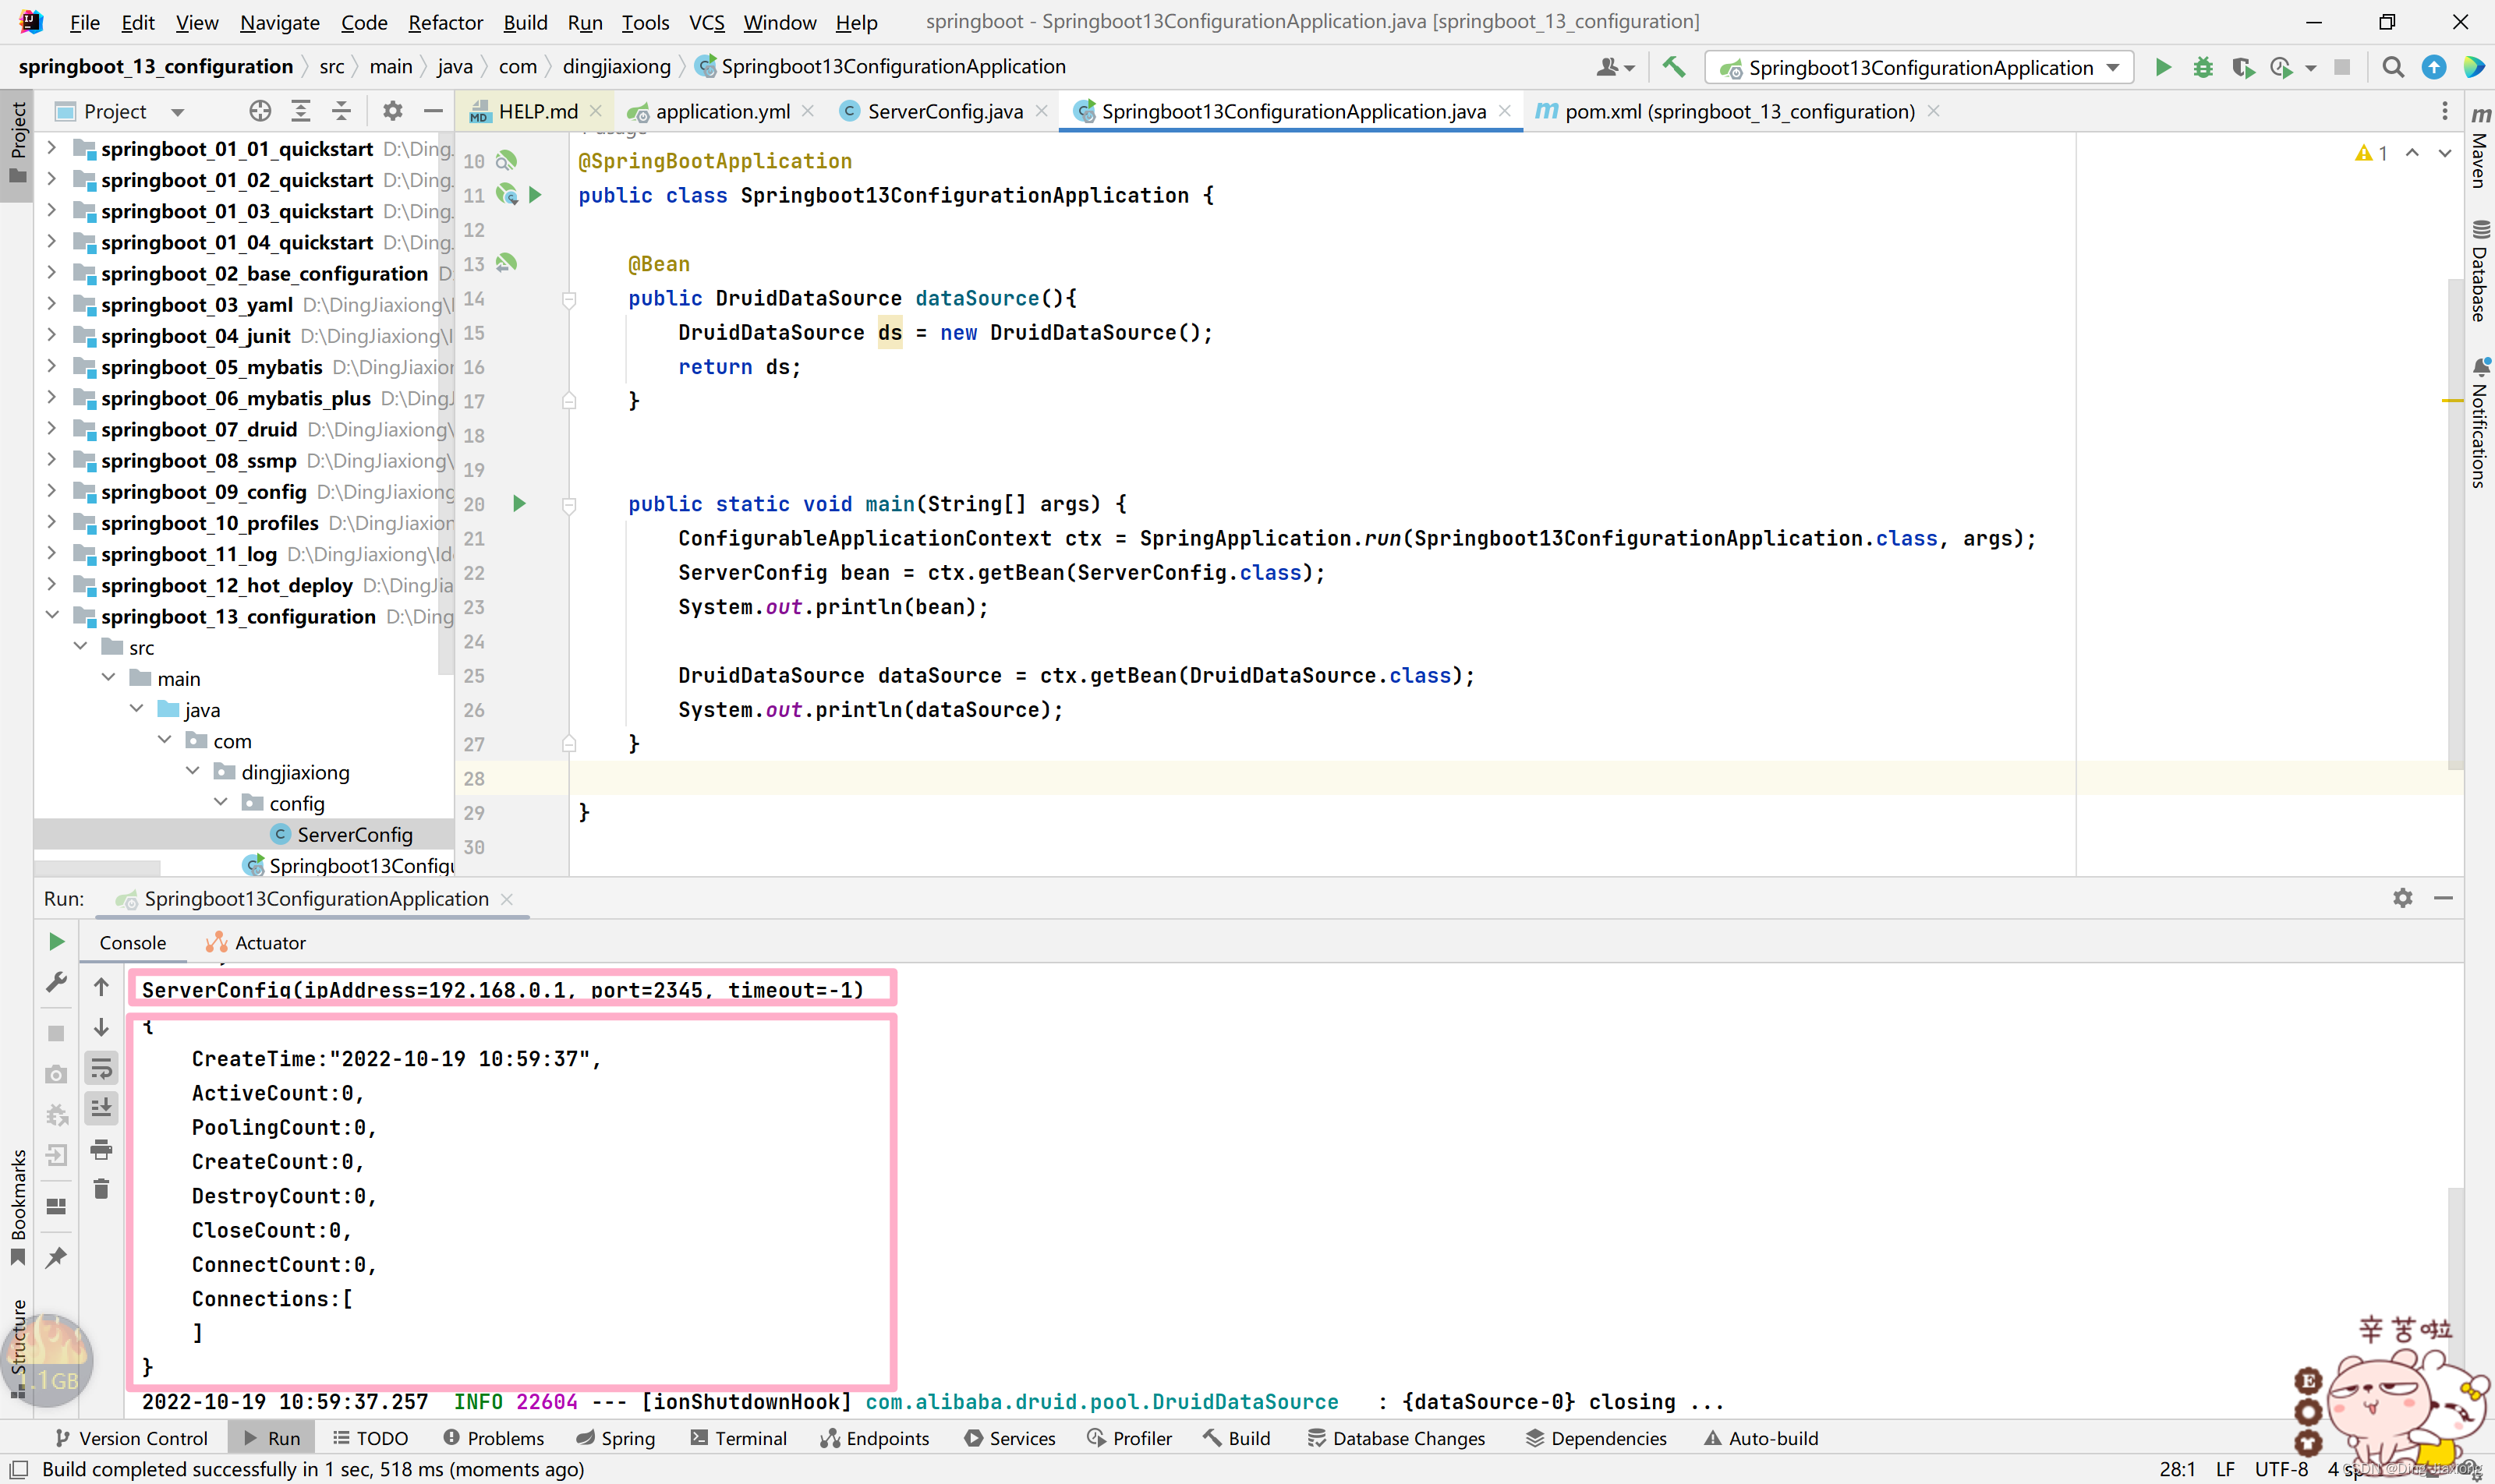Screen dimensions: 2495x1484
Task: Expand all in Project panel
Action: pos(300,111)
